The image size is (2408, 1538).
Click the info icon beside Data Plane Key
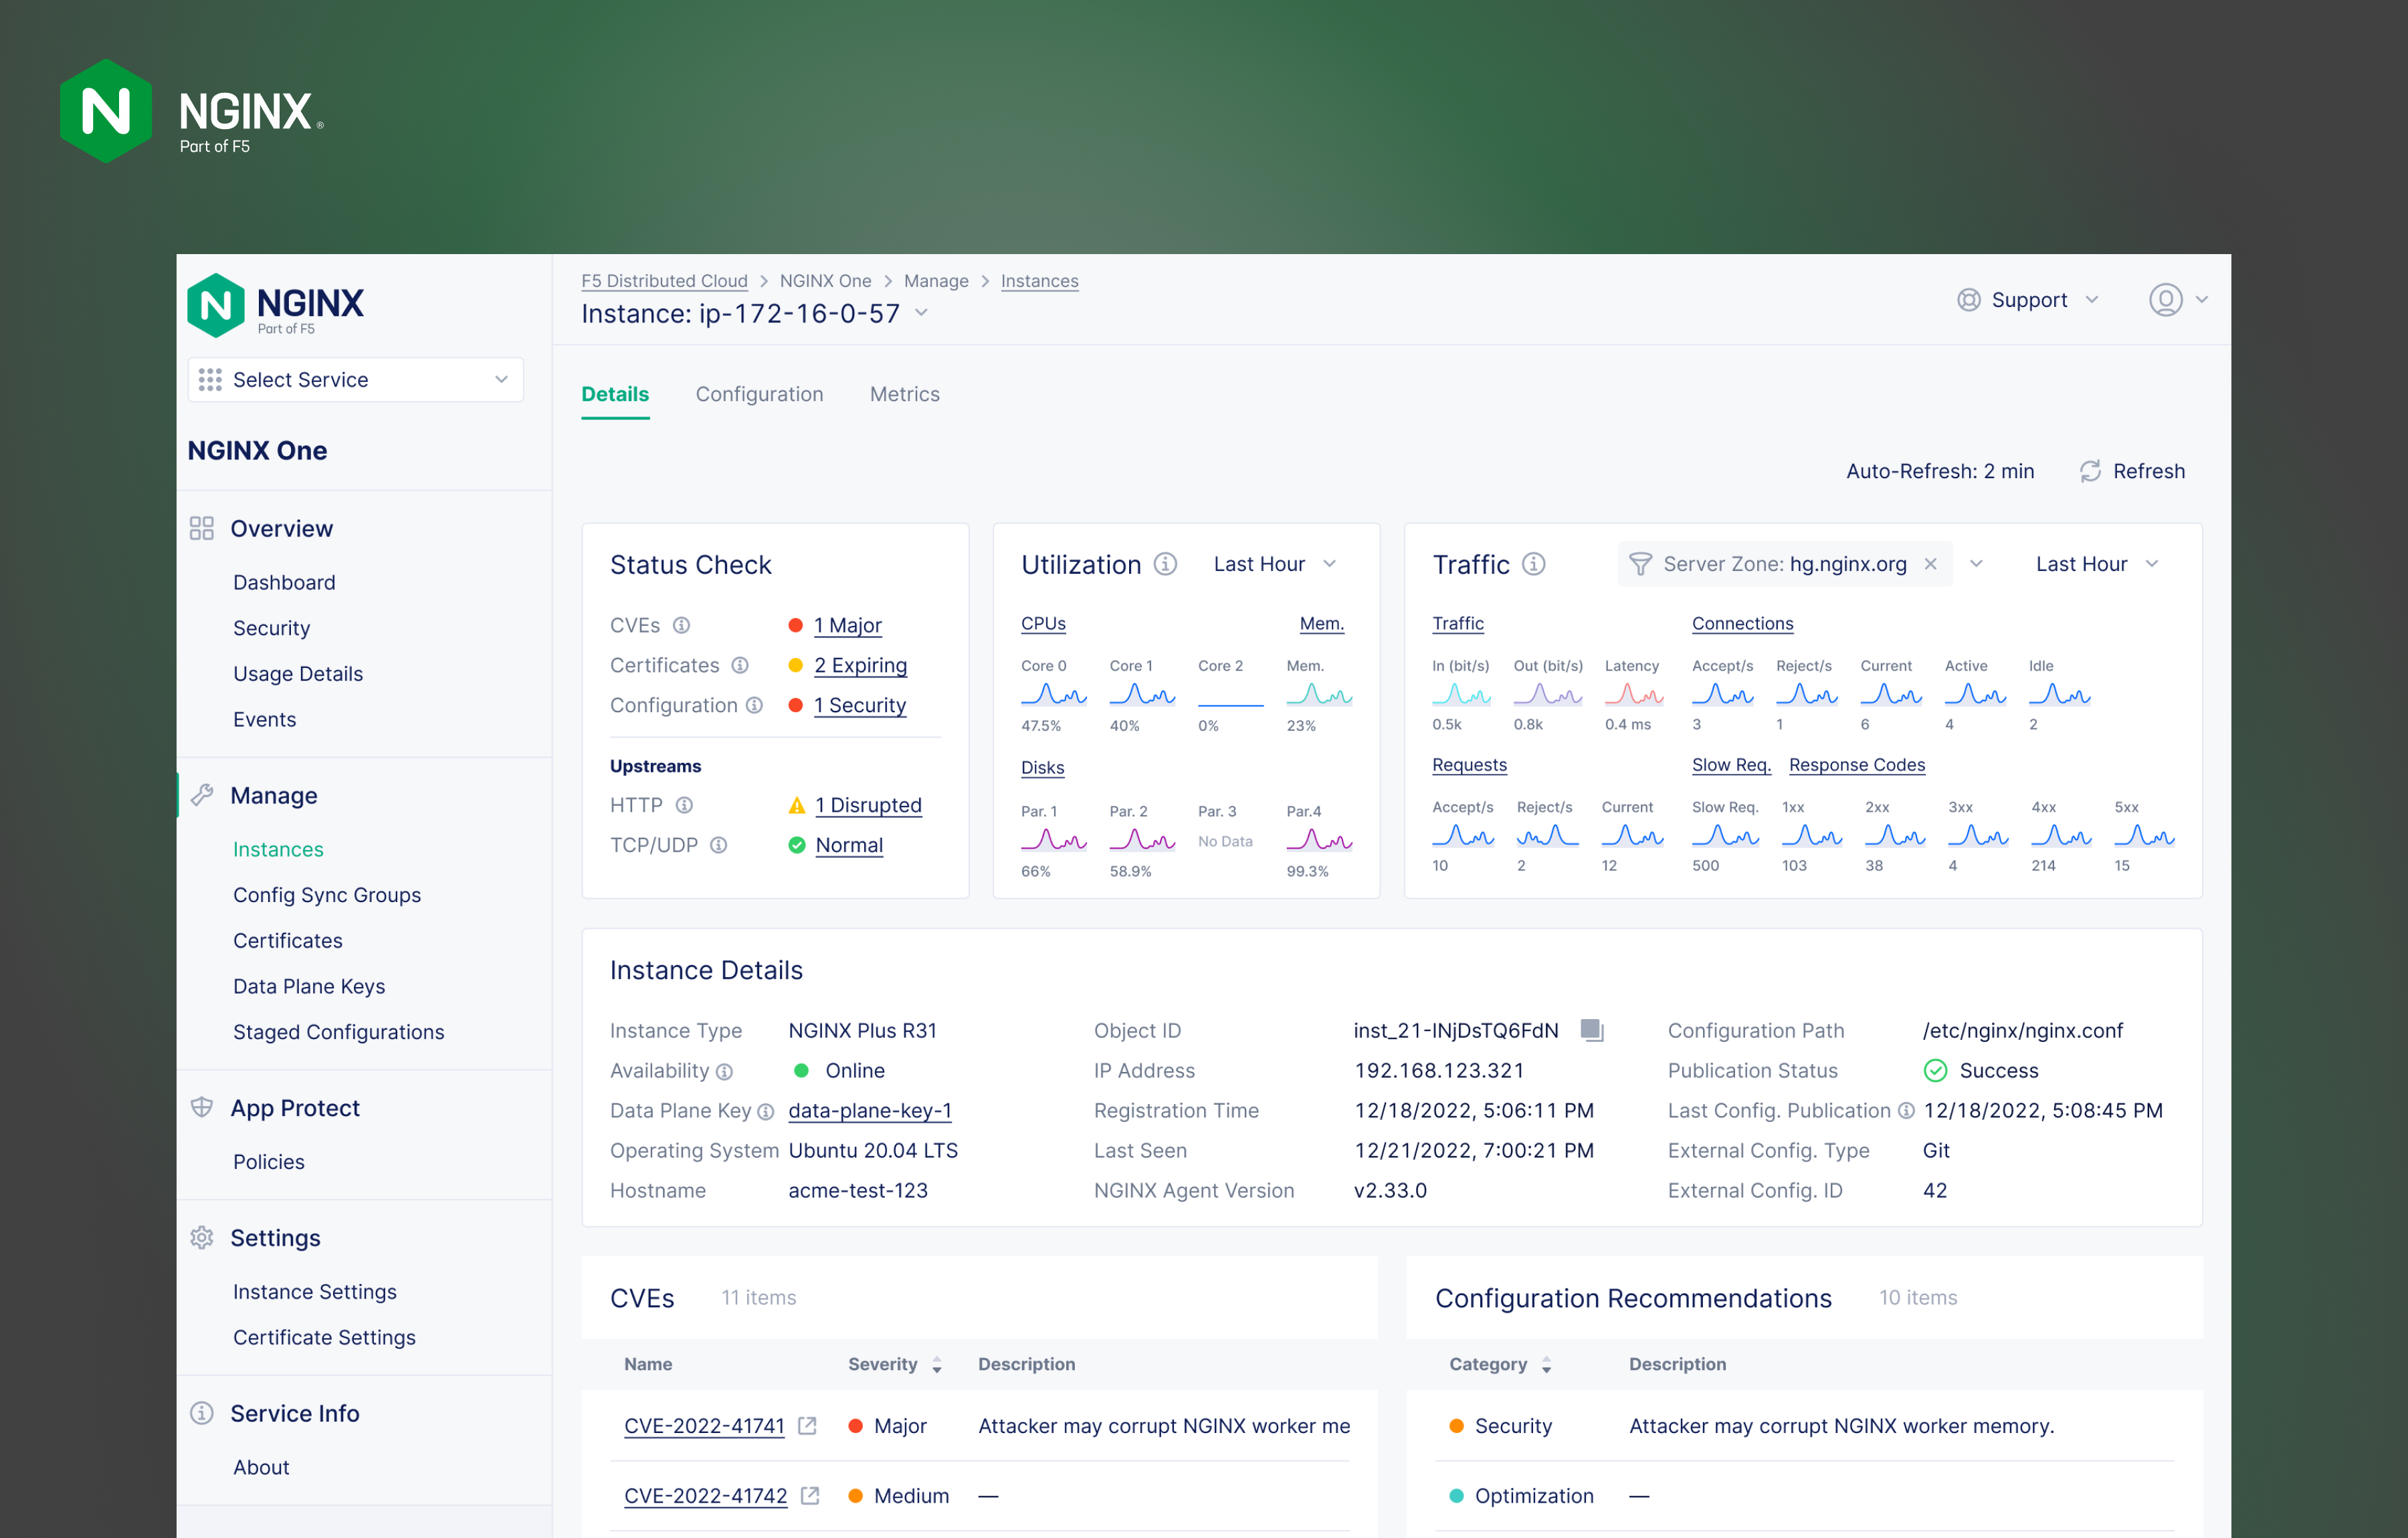coord(766,1111)
